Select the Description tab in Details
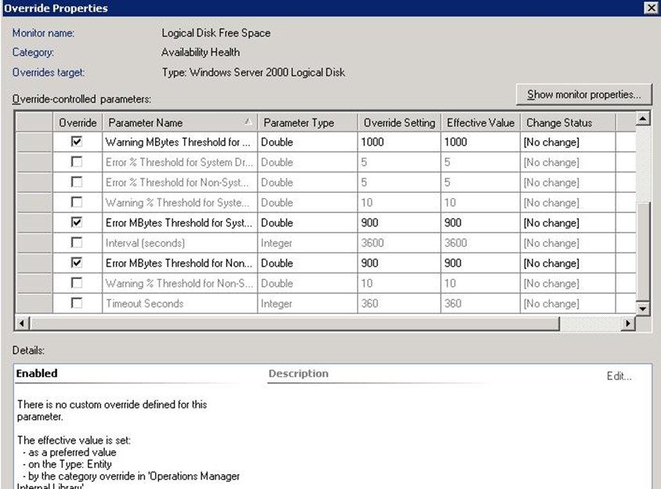 point(298,374)
